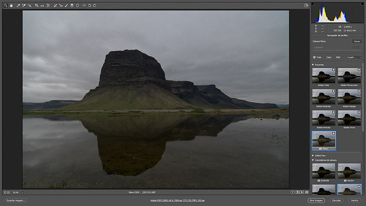Click the before/after view Y icon
This screenshot has height=206, width=366.
click(x=293, y=192)
